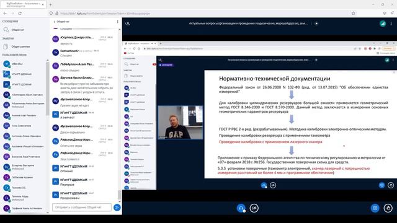Select the BigBlueButton browser tab

point(24,4)
